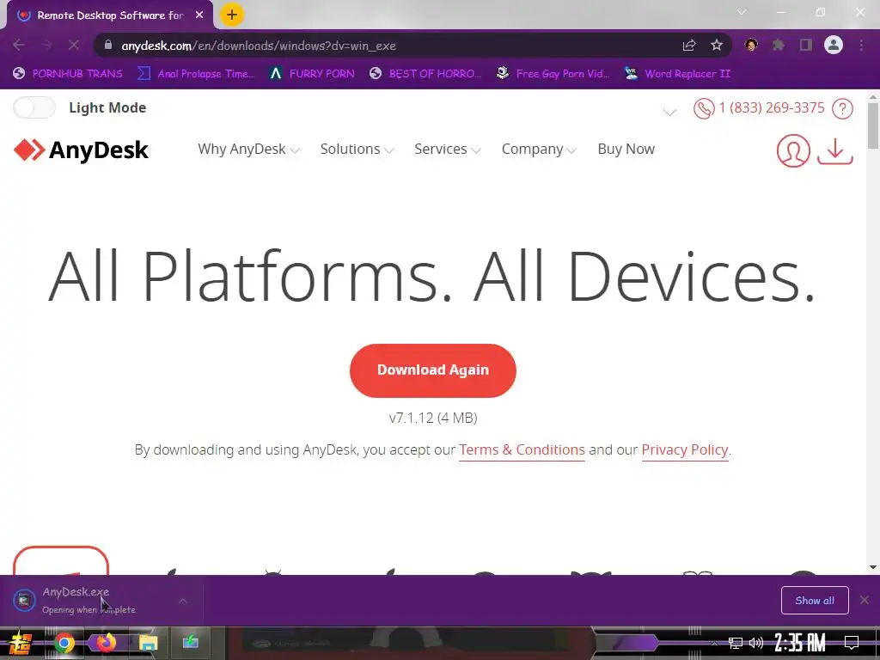Viewport: 880px width, 660px height.
Task: Open the Windows Start button
Action: (21, 643)
